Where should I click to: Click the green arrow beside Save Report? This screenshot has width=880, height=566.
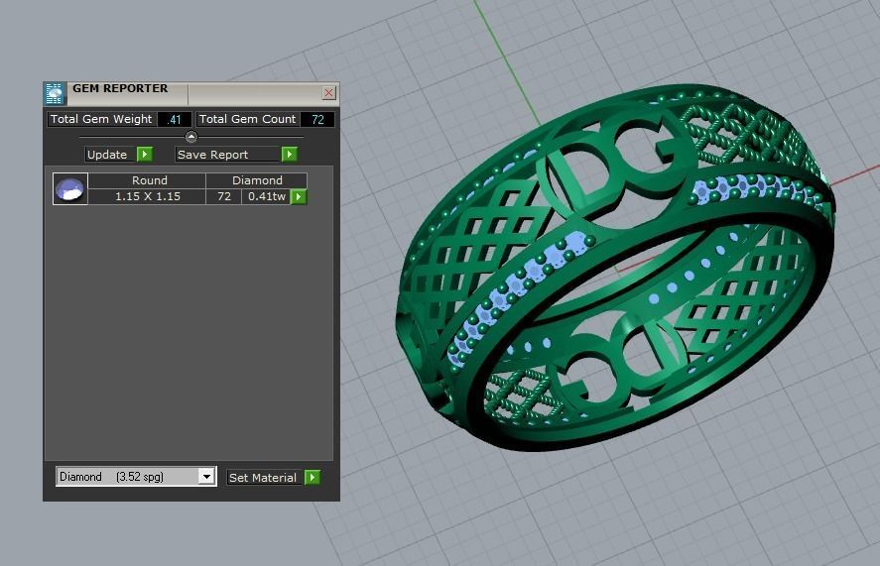tap(290, 155)
